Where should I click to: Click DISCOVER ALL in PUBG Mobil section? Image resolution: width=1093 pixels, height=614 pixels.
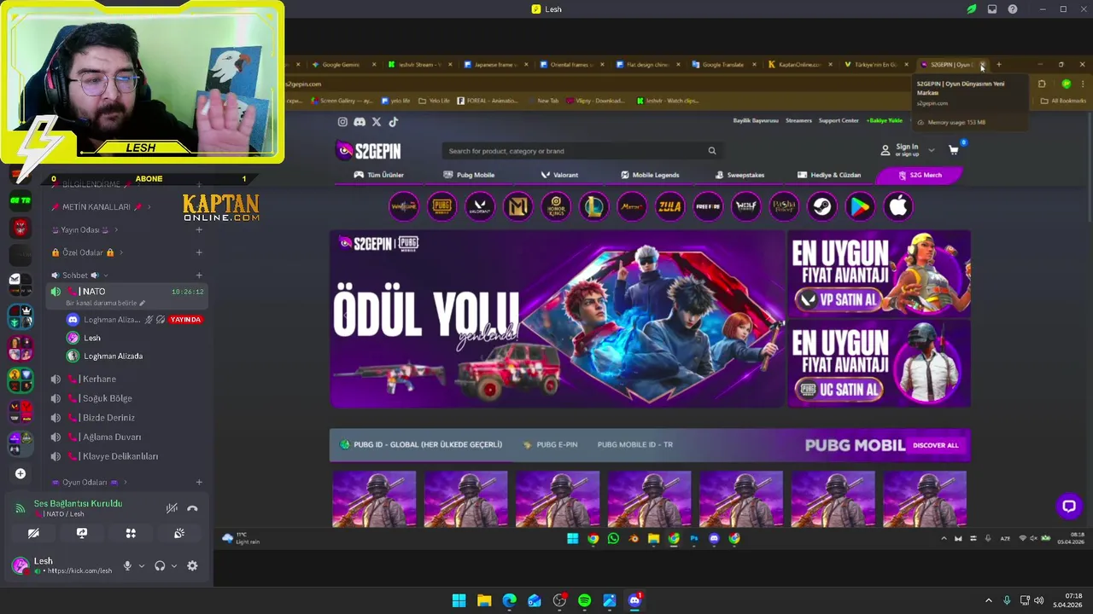click(x=936, y=445)
